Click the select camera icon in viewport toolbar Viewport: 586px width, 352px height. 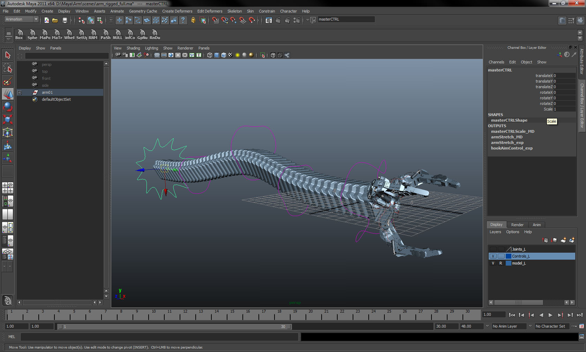point(118,55)
